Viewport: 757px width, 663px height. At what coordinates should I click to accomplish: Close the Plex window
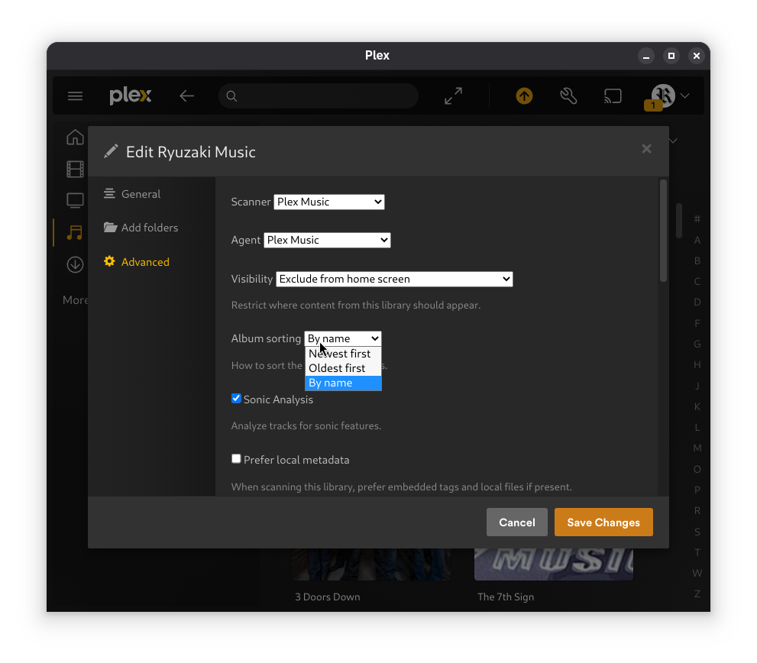point(696,56)
